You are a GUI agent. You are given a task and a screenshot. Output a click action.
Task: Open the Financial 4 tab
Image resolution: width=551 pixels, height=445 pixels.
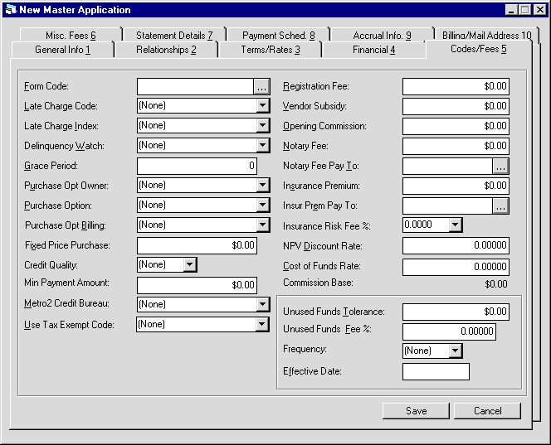coord(374,50)
